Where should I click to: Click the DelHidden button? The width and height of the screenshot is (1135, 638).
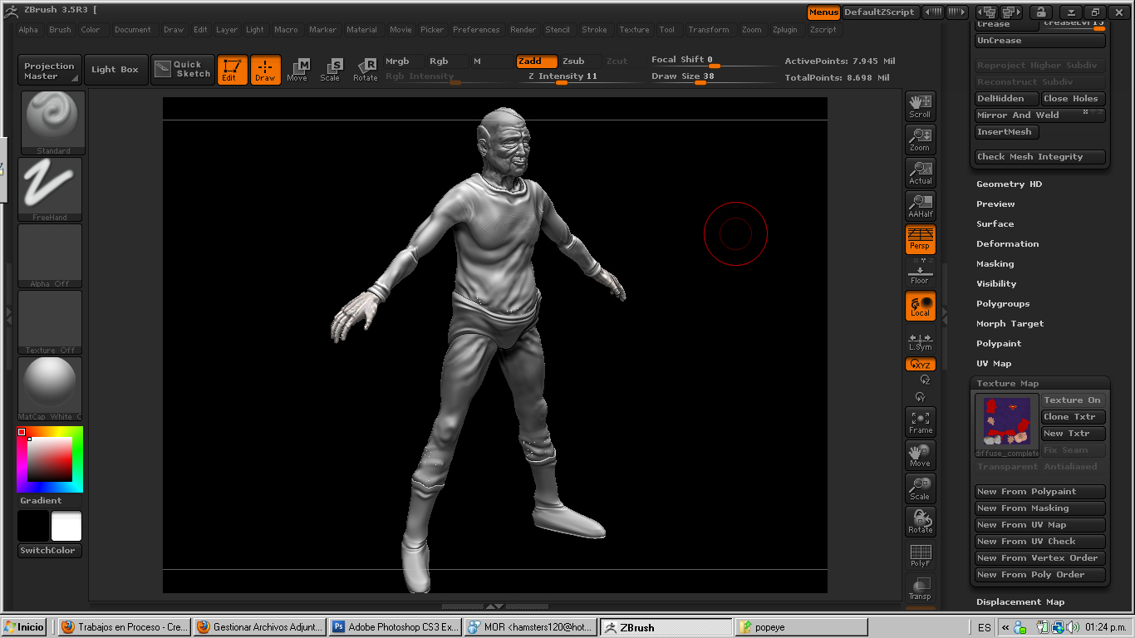pyautogui.click(x=1006, y=99)
